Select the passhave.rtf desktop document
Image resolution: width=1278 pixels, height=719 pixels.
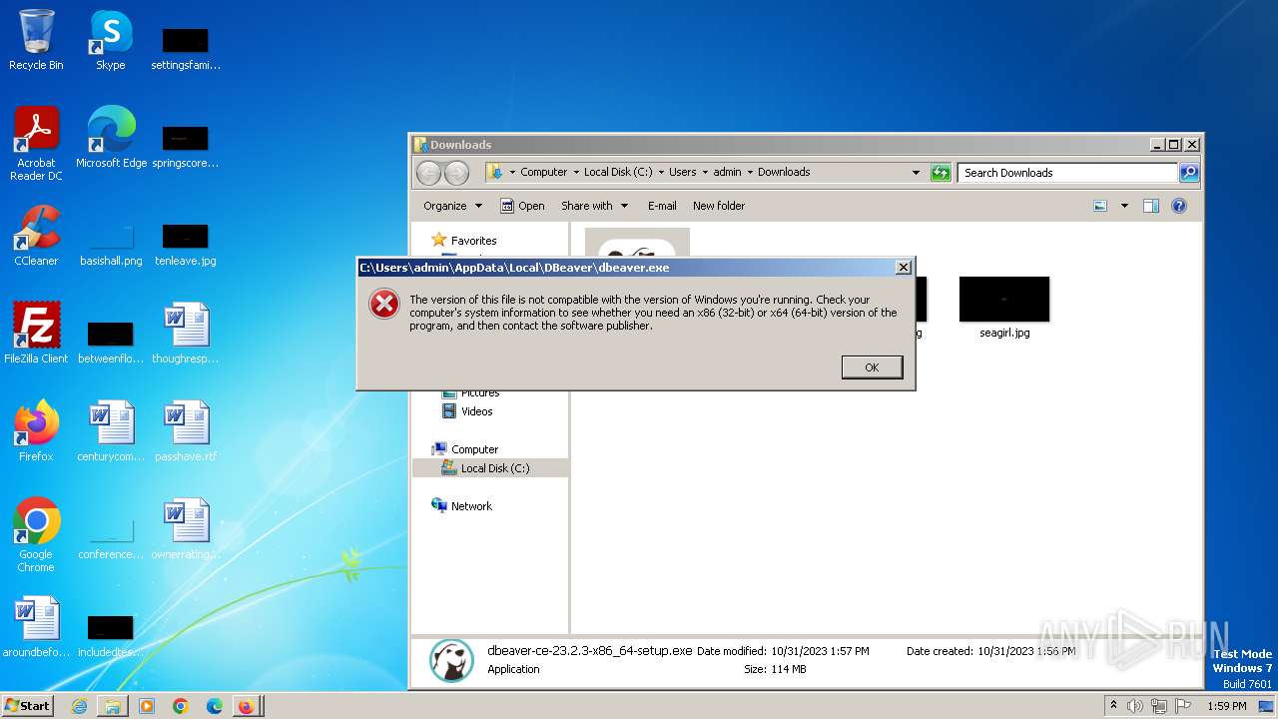pyautogui.click(x=185, y=431)
